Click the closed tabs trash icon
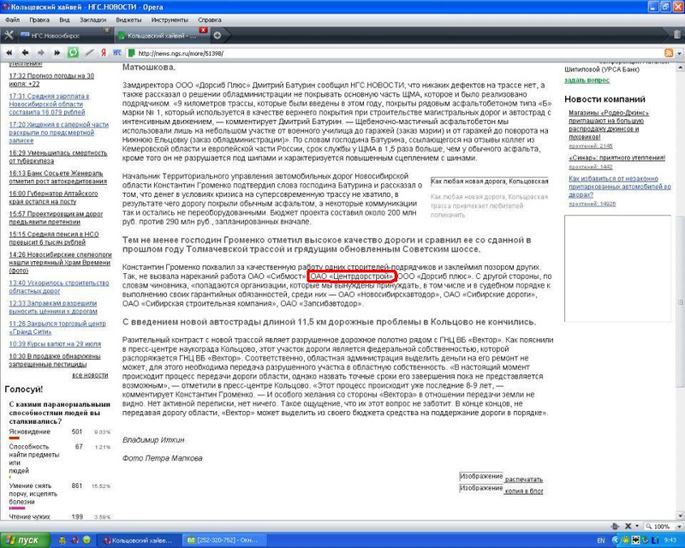Screen dimensions: 685x548 [677, 34]
